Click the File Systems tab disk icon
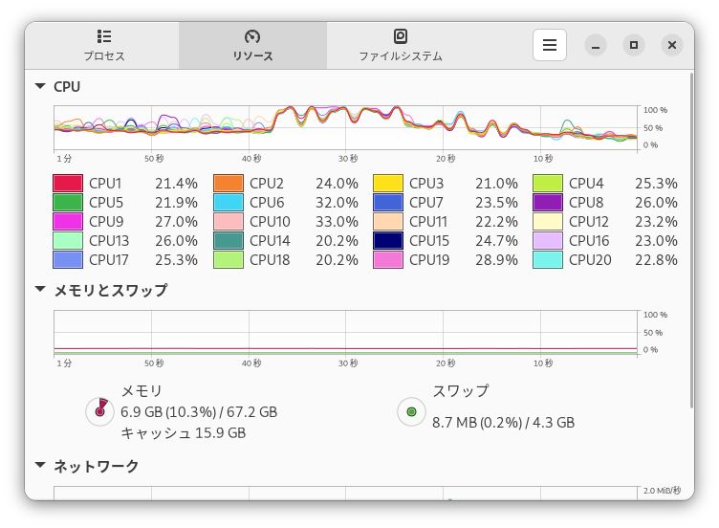The height and width of the screenshot is (528, 719). tap(401, 36)
